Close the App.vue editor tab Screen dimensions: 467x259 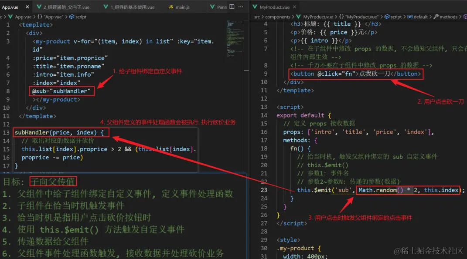27,7
